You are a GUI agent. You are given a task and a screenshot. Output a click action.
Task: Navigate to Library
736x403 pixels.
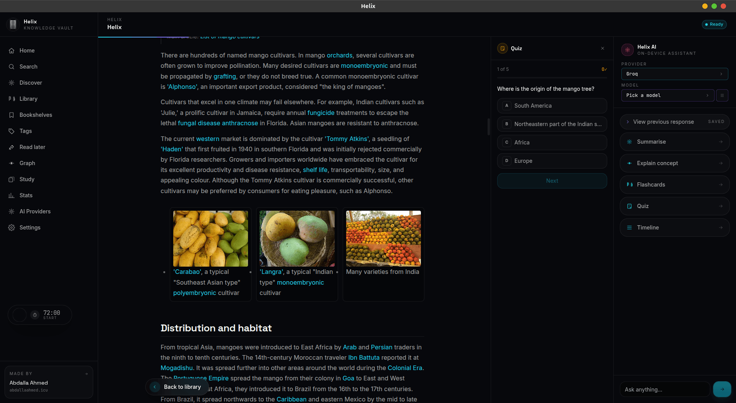(x=49, y=99)
